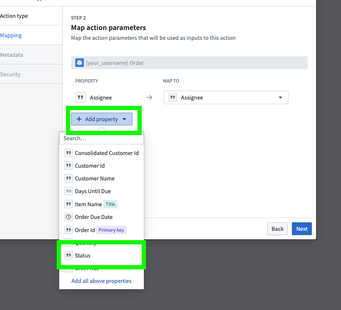The width and height of the screenshot is (341, 310).
Task: Click the string icon beside Consolidated Customer Id
Action: (69, 152)
